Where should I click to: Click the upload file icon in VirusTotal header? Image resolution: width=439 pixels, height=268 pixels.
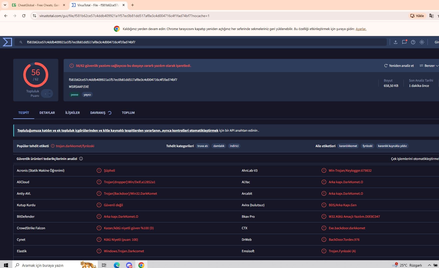click(x=395, y=42)
